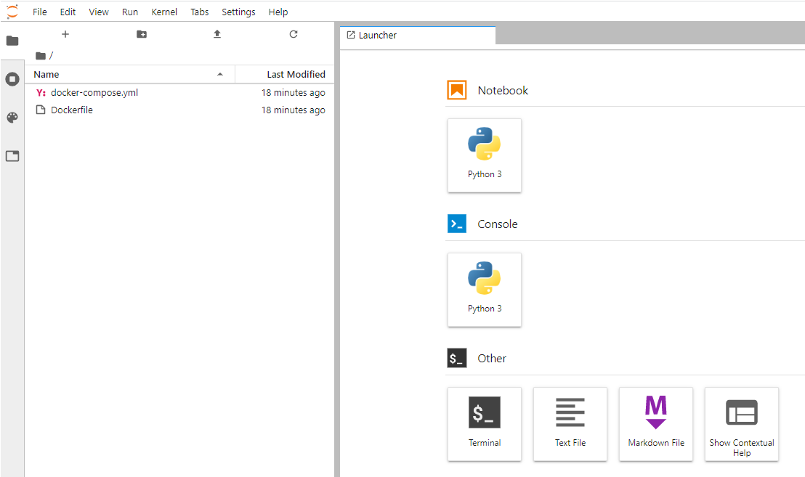Open the View menu

click(99, 12)
